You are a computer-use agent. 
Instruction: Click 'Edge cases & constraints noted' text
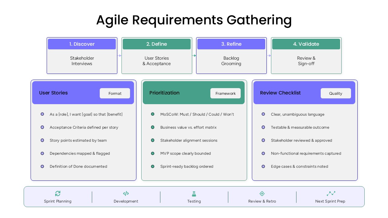click(x=299, y=167)
